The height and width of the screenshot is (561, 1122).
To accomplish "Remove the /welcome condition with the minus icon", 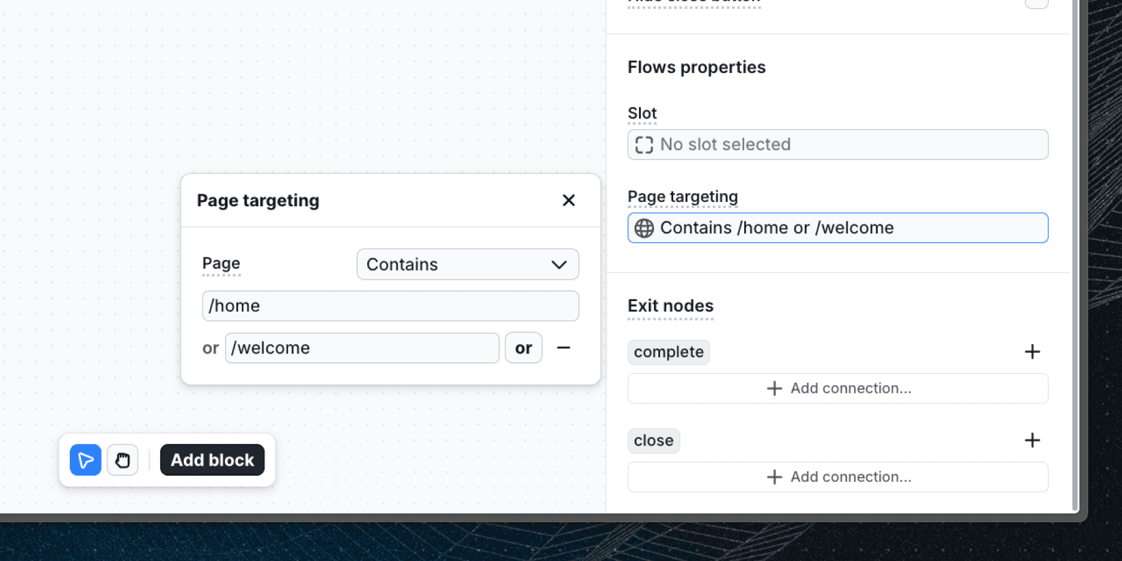I will tap(563, 348).
